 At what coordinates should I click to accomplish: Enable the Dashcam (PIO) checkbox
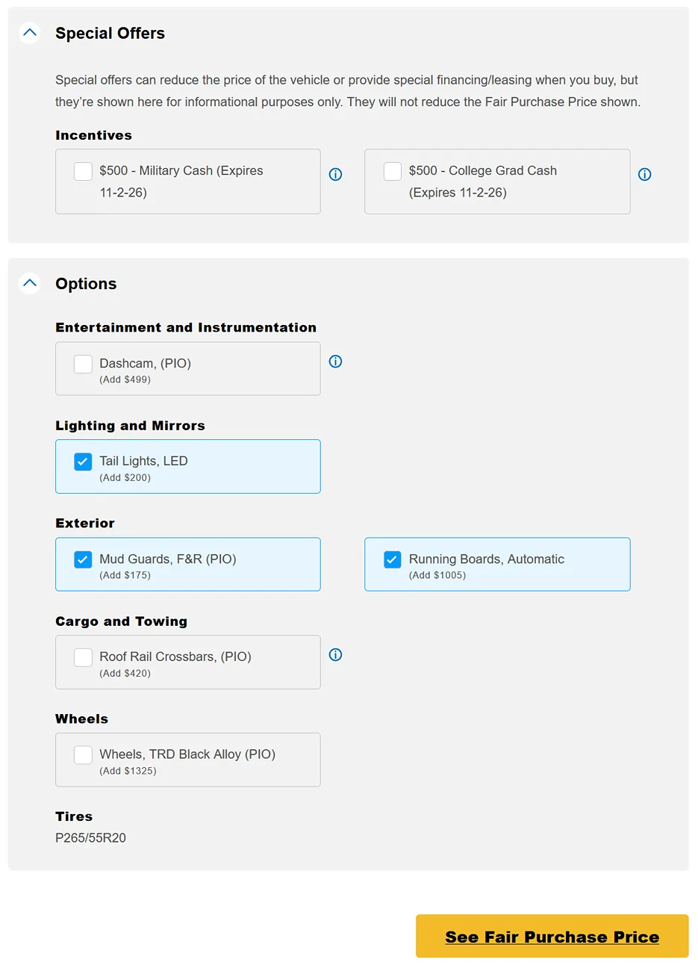coord(83,364)
